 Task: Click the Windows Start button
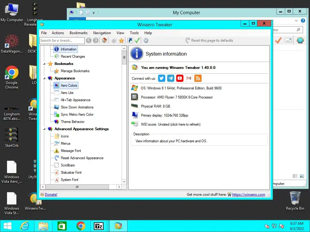click(8, 226)
